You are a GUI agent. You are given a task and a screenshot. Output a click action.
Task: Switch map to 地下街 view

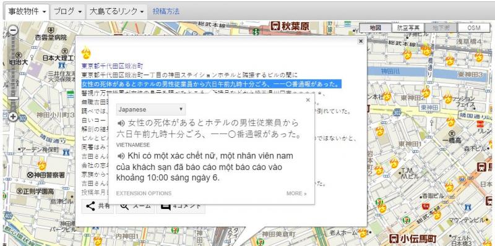click(x=441, y=28)
